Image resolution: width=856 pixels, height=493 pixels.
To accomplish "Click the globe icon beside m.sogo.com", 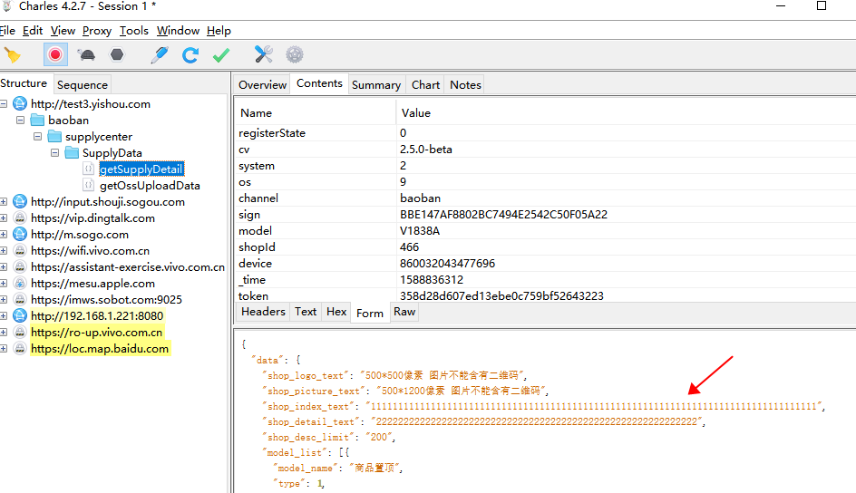I will coord(20,235).
